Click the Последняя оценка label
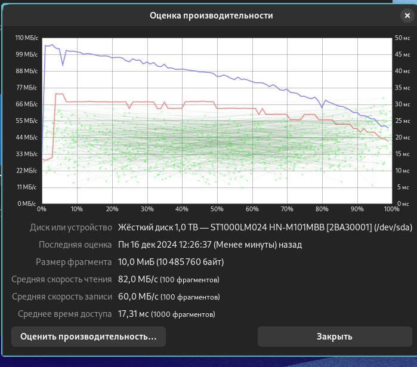The image size is (417, 367). click(x=75, y=245)
